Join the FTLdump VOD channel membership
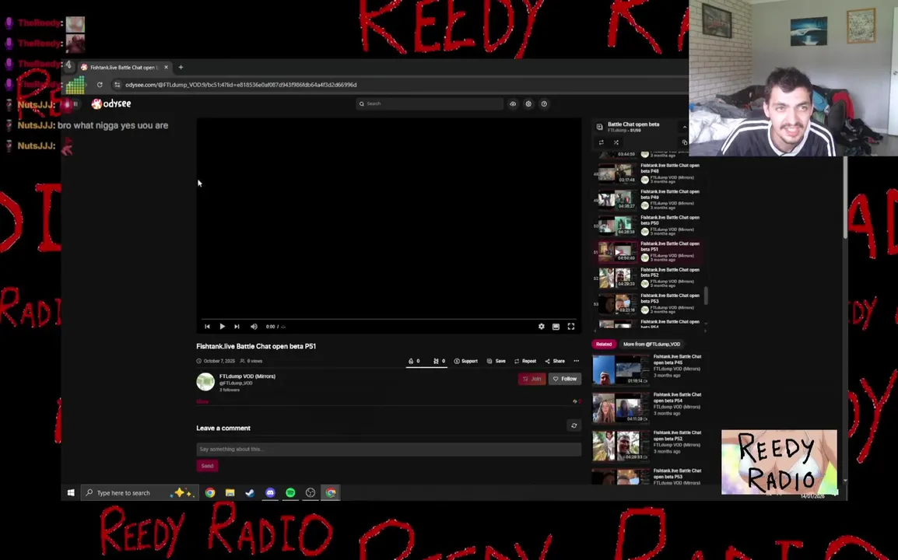This screenshot has height=560, width=898. coord(532,379)
